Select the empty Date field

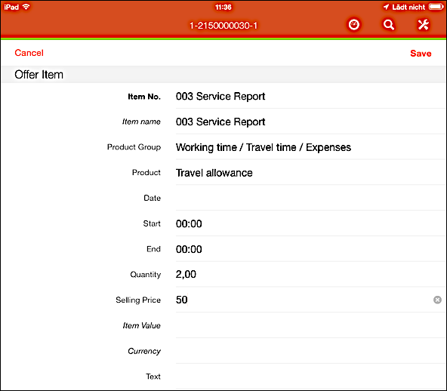coord(310,198)
